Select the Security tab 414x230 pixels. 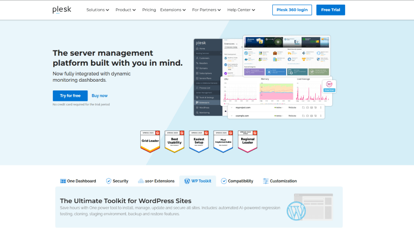tap(117, 181)
